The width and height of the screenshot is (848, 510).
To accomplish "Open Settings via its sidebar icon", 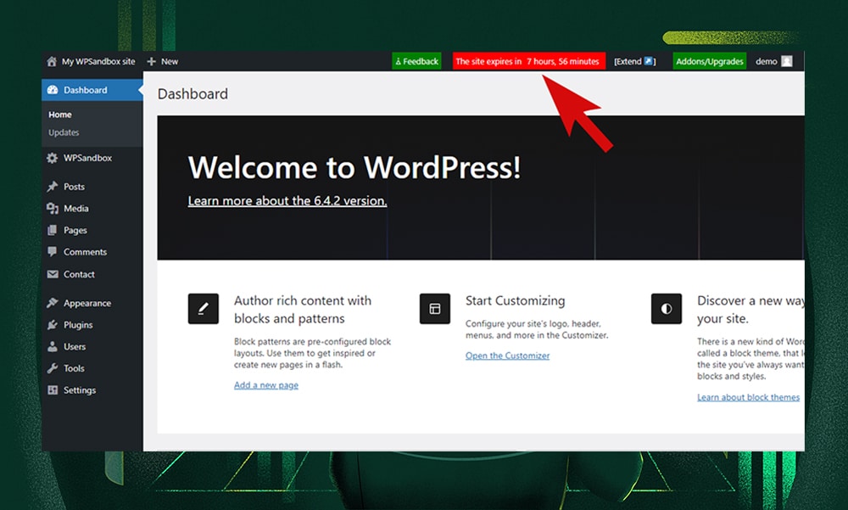I will tap(53, 390).
